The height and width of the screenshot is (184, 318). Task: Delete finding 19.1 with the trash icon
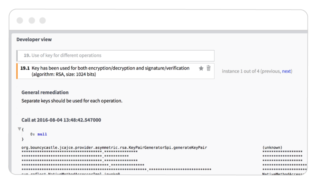208,68
